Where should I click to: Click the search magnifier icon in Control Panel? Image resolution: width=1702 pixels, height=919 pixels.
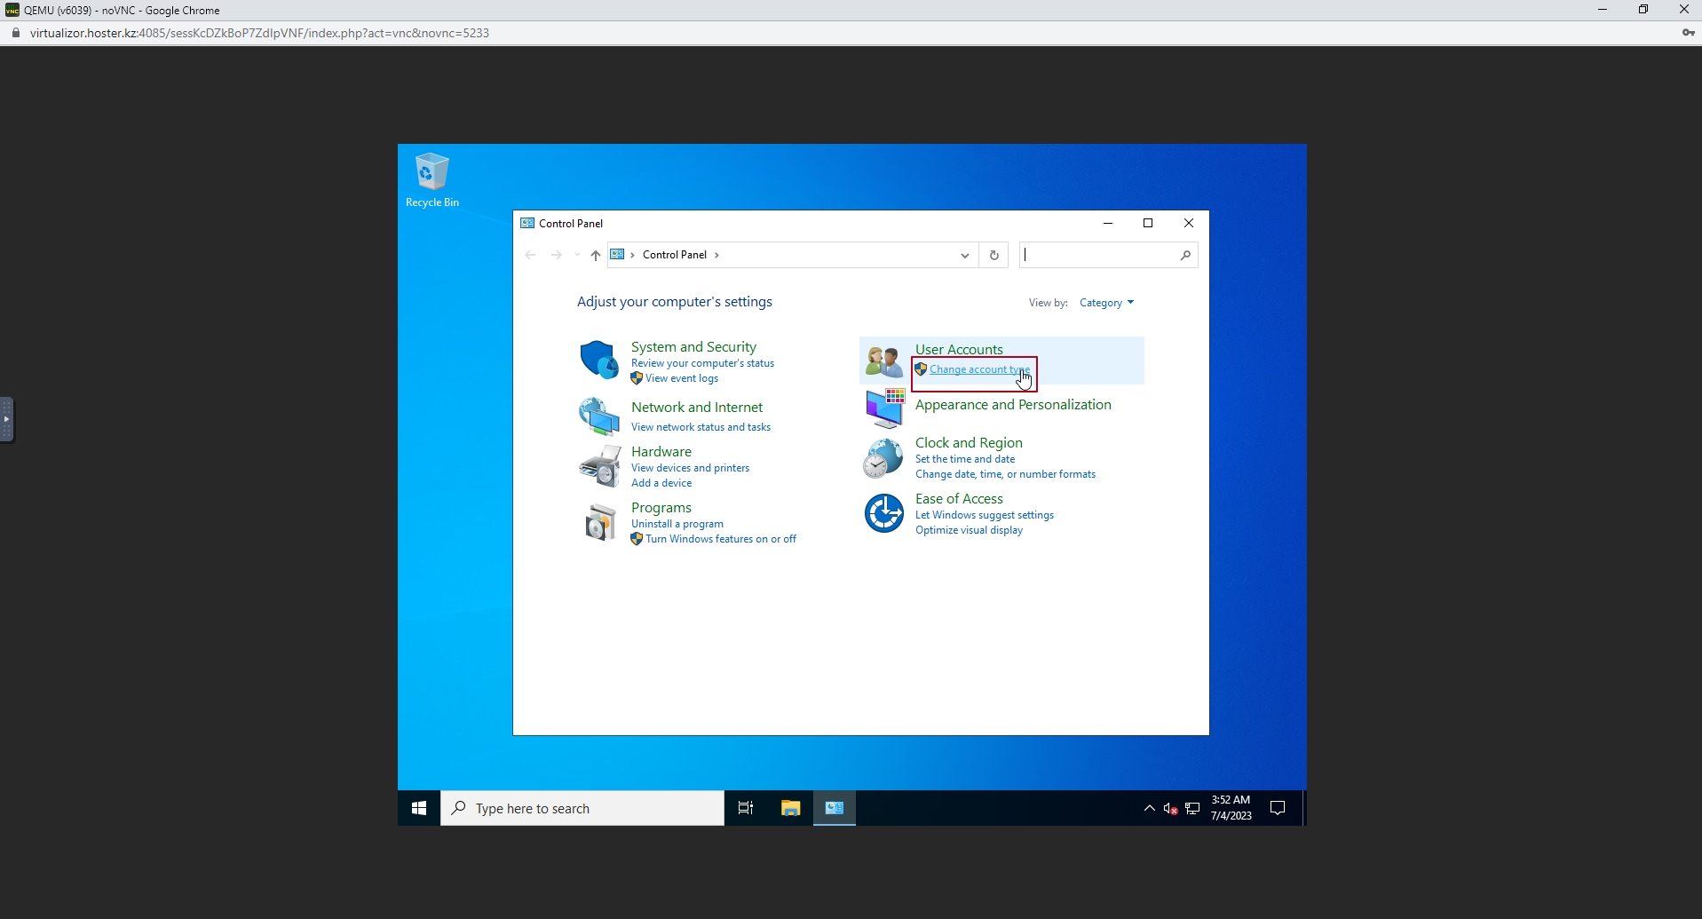tap(1185, 255)
